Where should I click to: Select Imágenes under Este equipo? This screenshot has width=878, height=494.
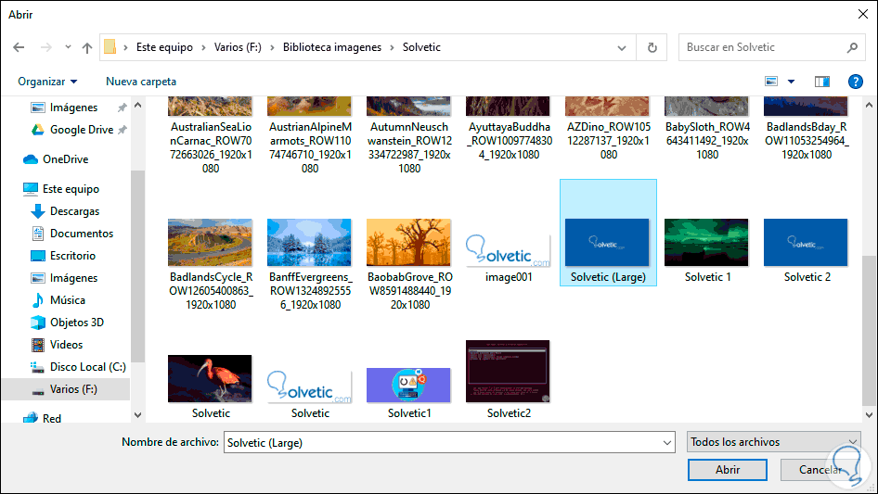point(73,278)
